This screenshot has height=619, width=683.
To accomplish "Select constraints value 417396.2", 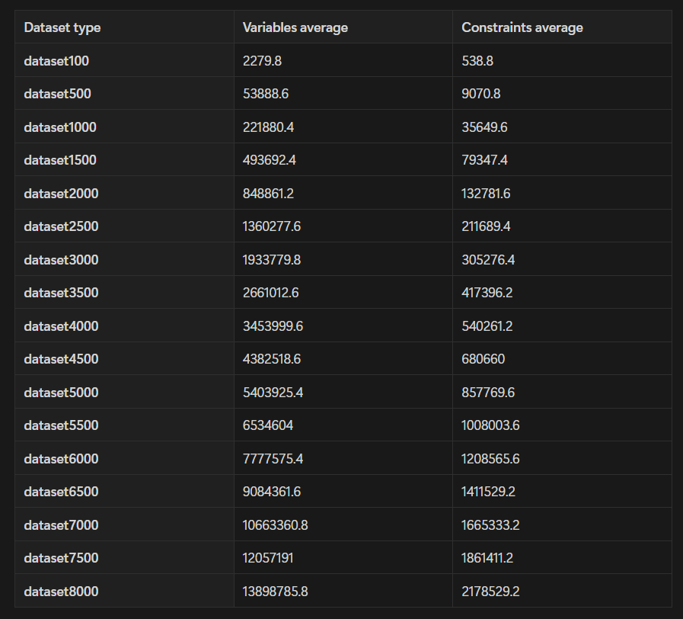I will [487, 293].
